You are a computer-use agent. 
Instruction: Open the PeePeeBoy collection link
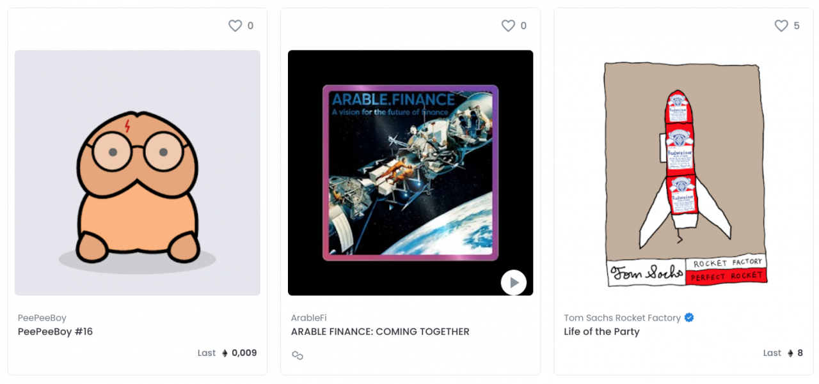pos(42,318)
